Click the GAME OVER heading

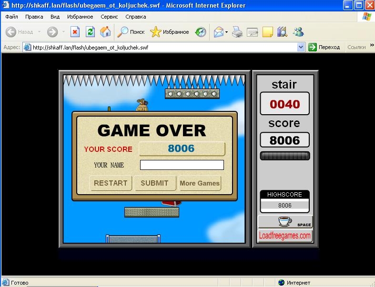[x=152, y=130]
